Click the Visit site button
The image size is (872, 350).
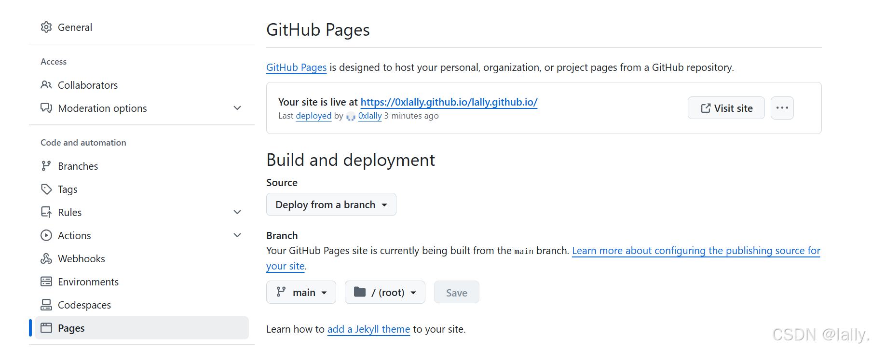coord(726,108)
